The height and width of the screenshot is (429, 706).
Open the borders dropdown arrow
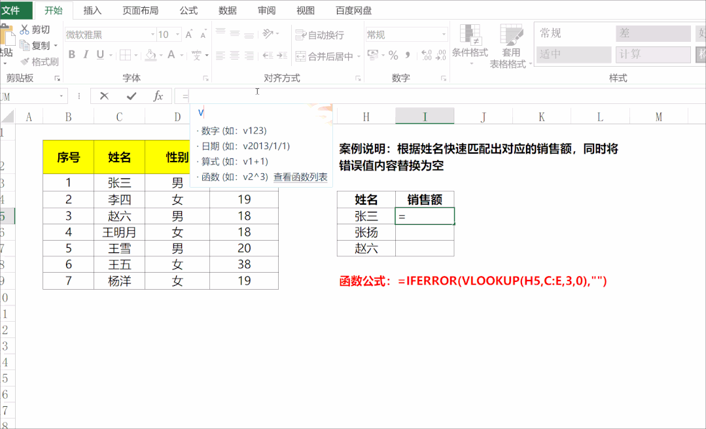click(x=135, y=56)
